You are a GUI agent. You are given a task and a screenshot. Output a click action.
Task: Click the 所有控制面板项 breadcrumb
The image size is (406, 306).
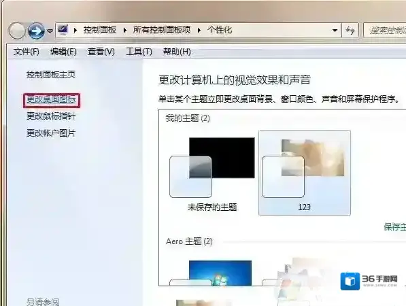162,30
